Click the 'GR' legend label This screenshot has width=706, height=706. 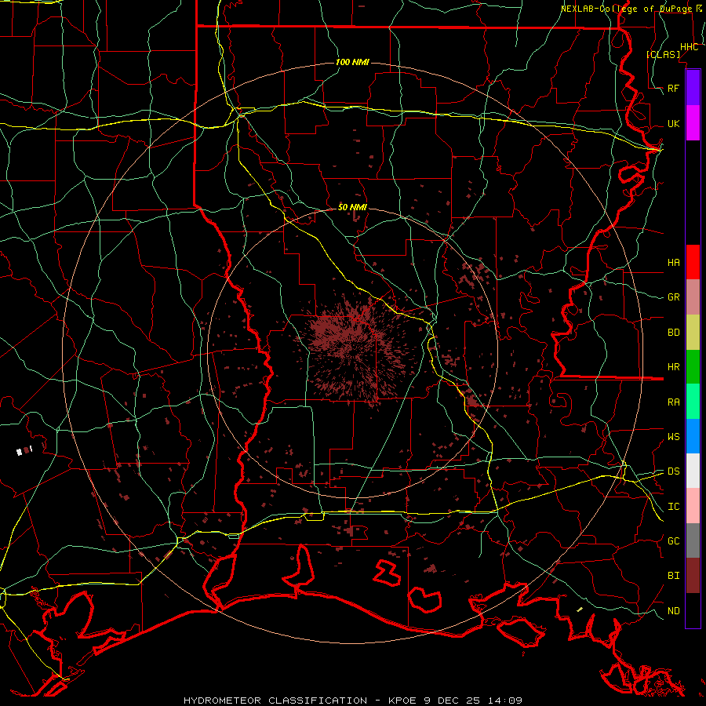pyautogui.click(x=673, y=297)
